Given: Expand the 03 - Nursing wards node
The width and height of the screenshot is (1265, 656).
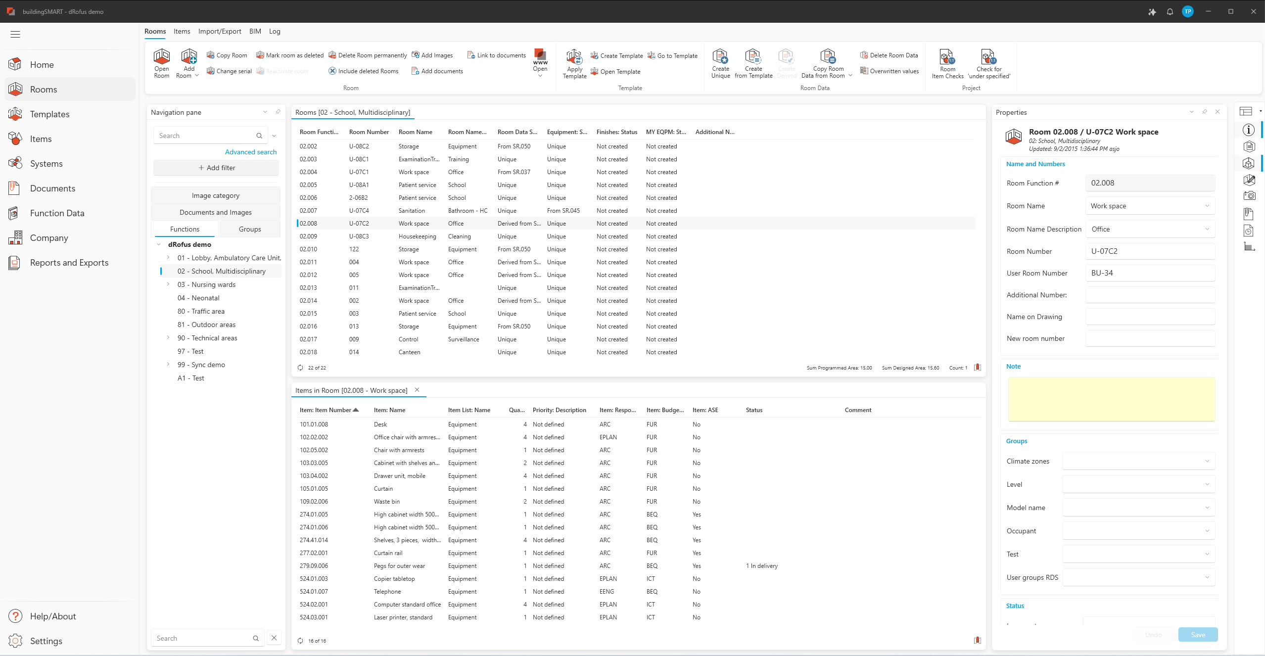Looking at the screenshot, I should pos(168,284).
